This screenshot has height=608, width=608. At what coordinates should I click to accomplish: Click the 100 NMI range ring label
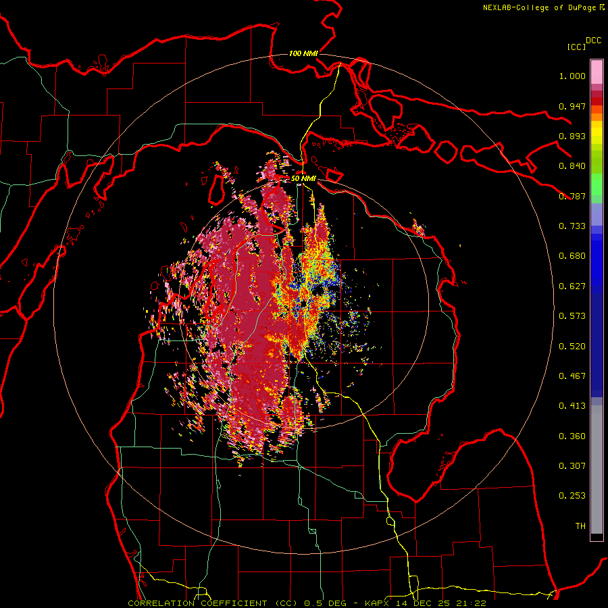tap(303, 53)
